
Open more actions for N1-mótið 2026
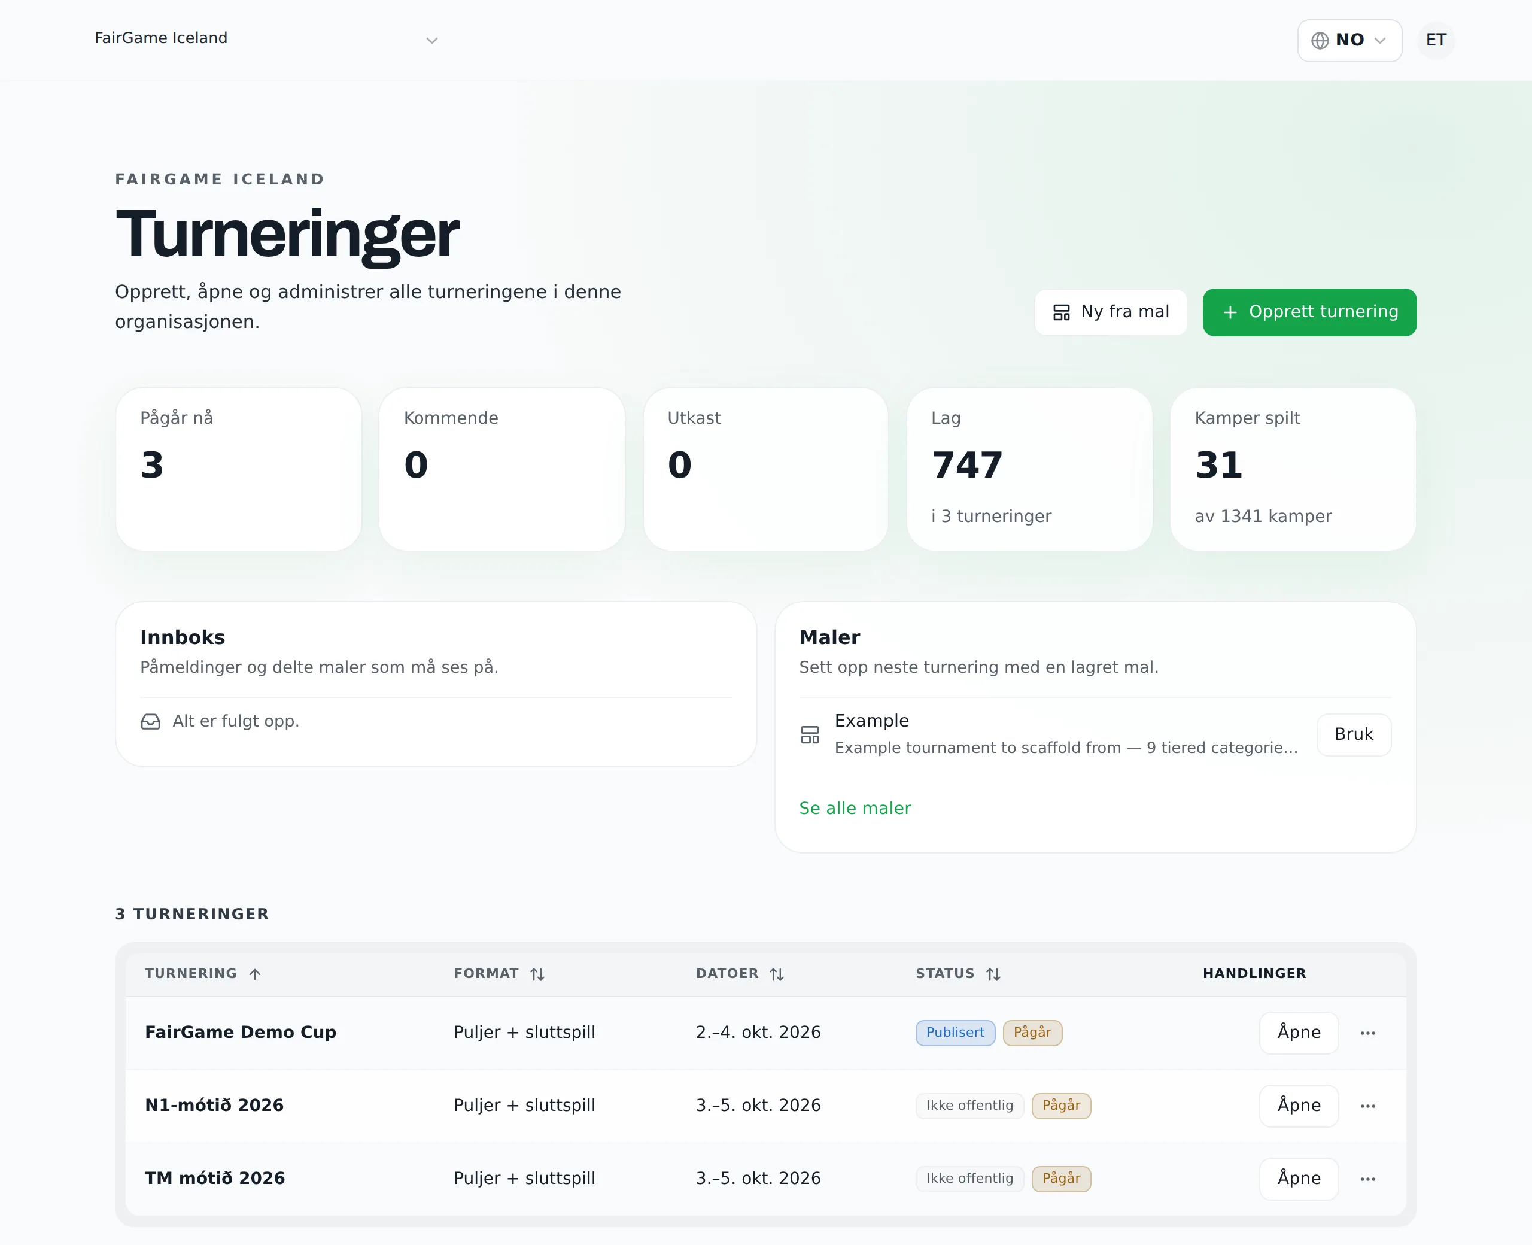[x=1368, y=1106]
